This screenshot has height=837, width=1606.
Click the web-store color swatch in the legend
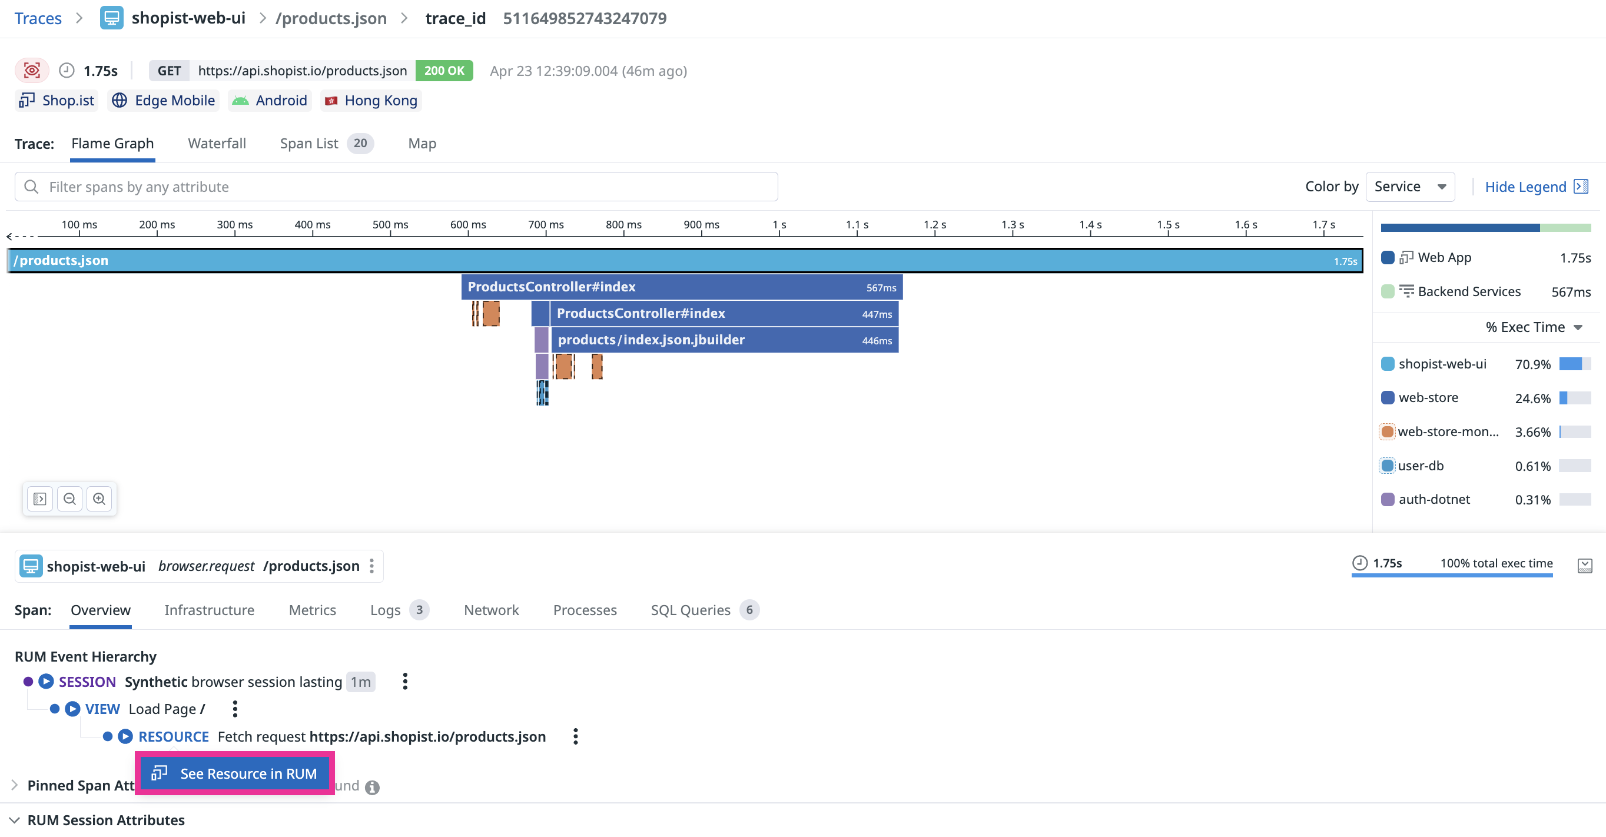pos(1388,397)
